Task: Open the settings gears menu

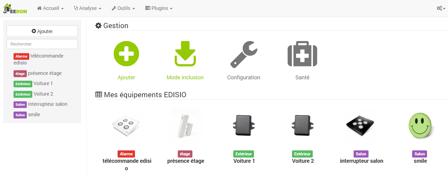Action: tap(441, 8)
